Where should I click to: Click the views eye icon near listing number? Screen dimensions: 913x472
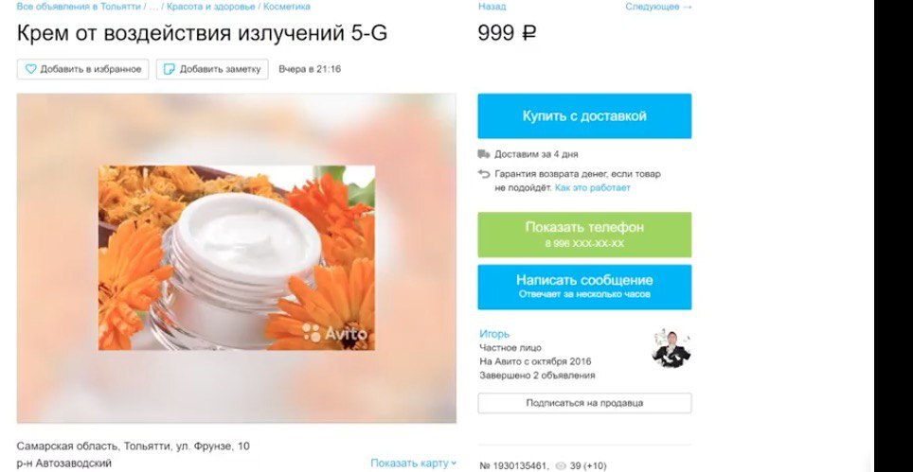pos(561,466)
